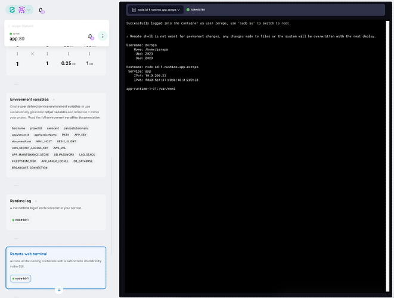394x298 pixels.
Task: Select the FILESYSTEM_DISK variable chip
Action: click(24, 161)
